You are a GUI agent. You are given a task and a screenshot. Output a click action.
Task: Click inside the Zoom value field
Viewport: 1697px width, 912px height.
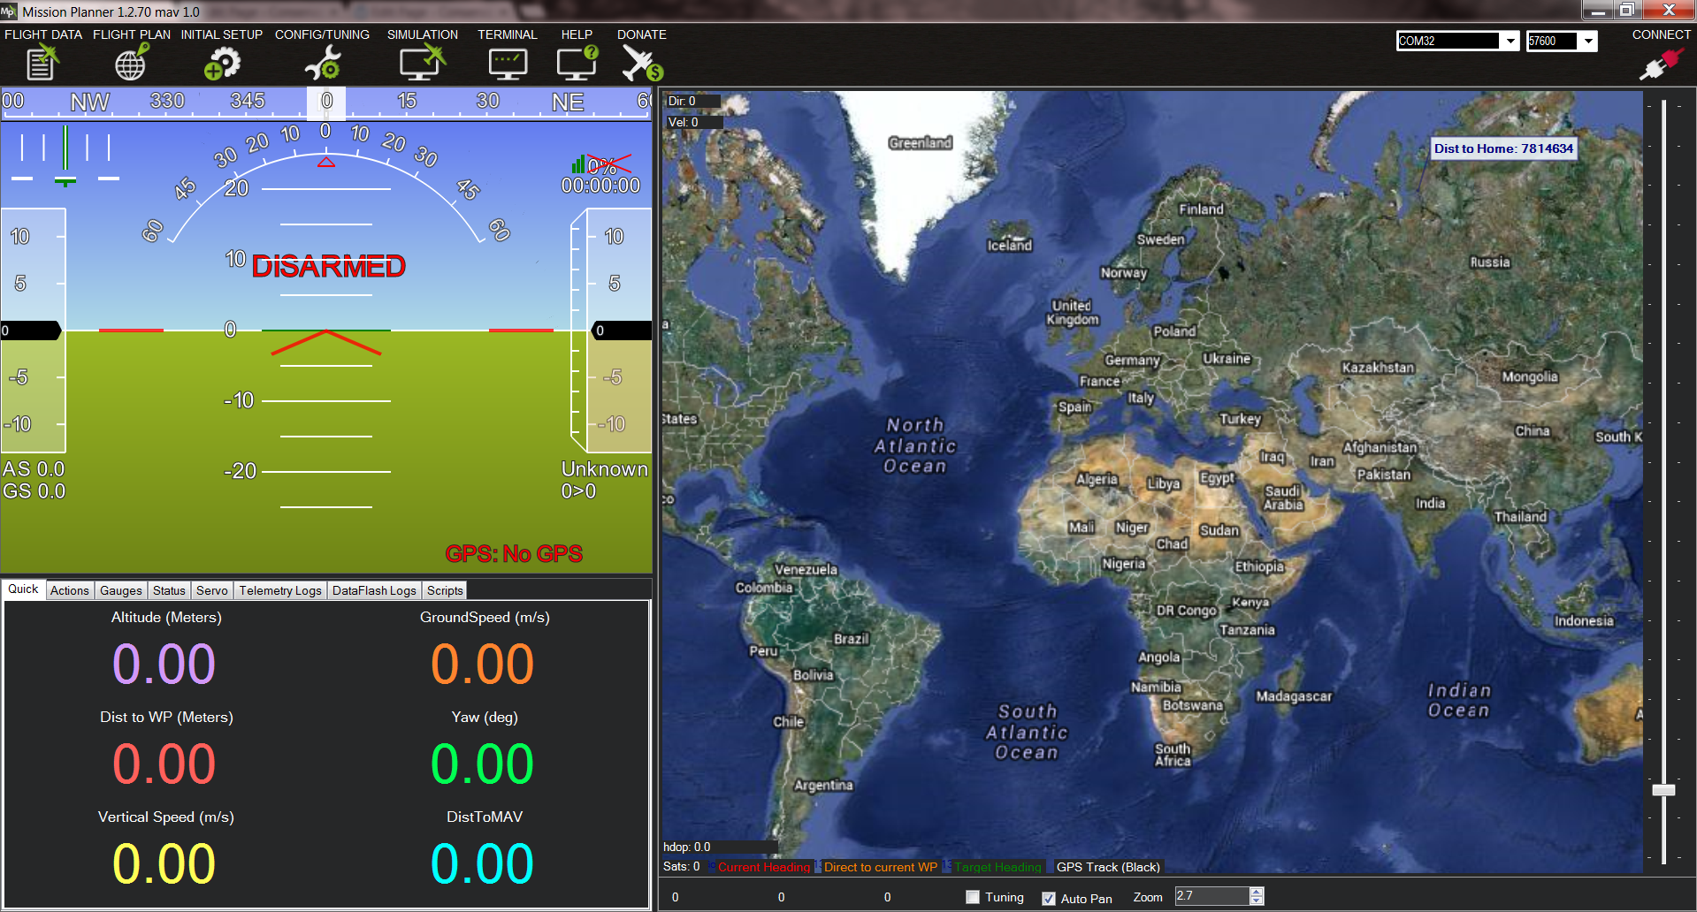[x=1212, y=896]
